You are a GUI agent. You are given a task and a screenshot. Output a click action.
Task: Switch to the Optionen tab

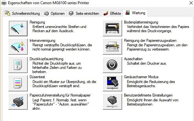[54, 13]
